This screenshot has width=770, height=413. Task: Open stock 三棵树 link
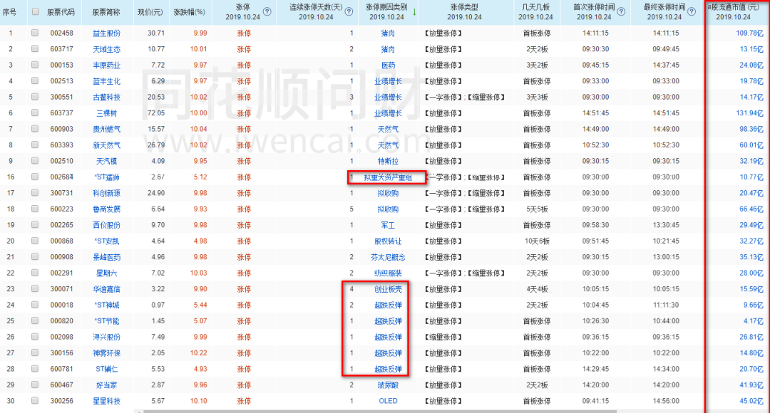click(106, 113)
